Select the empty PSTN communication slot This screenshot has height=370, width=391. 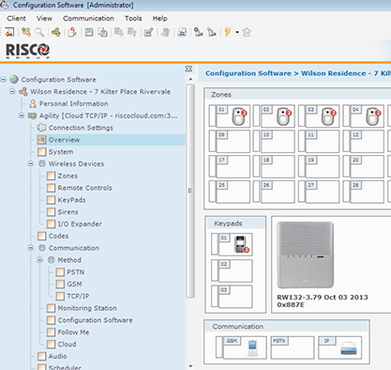293,347
